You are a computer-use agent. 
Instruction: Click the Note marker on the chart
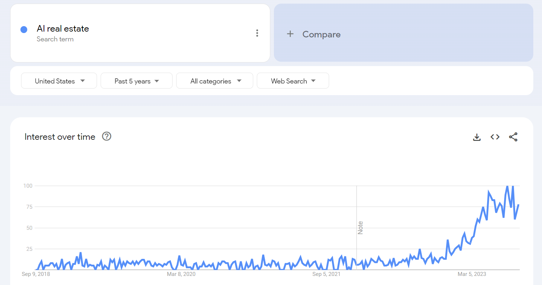point(360,228)
